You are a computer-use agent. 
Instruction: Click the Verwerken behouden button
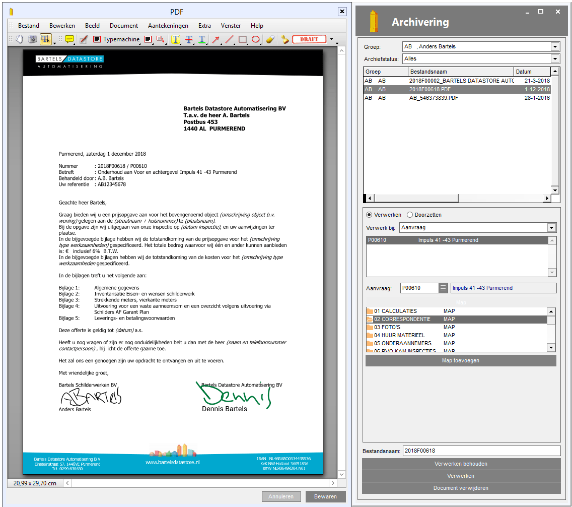(x=461, y=464)
